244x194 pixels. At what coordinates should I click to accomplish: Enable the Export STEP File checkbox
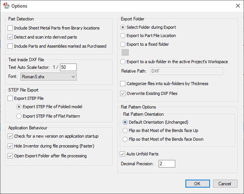[11, 98]
